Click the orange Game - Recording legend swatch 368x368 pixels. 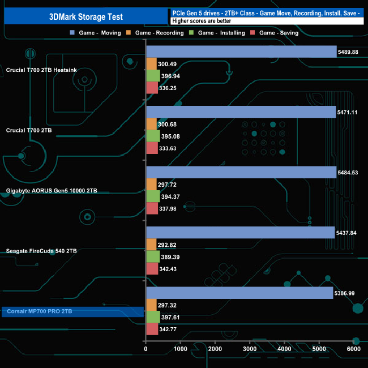(x=129, y=32)
